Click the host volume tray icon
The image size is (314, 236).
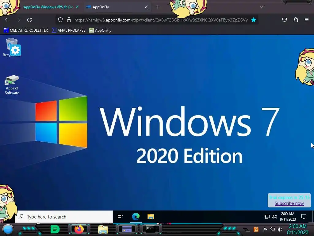click(x=280, y=229)
